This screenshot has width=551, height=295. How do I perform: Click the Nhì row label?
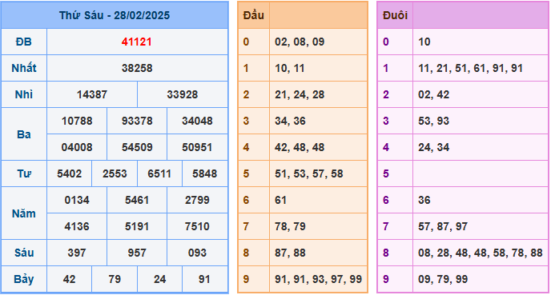(24, 94)
